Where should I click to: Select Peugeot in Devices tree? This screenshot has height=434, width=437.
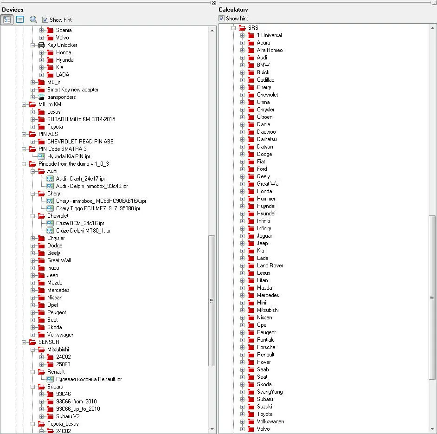(x=57, y=312)
